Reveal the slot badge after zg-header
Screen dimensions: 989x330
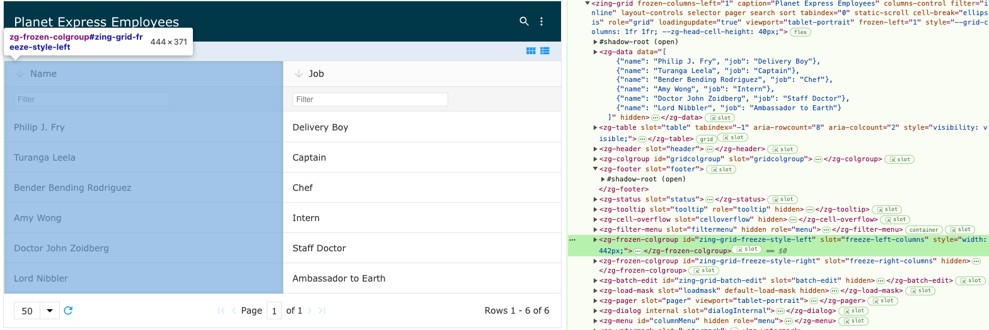pyautogui.click(x=783, y=149)
